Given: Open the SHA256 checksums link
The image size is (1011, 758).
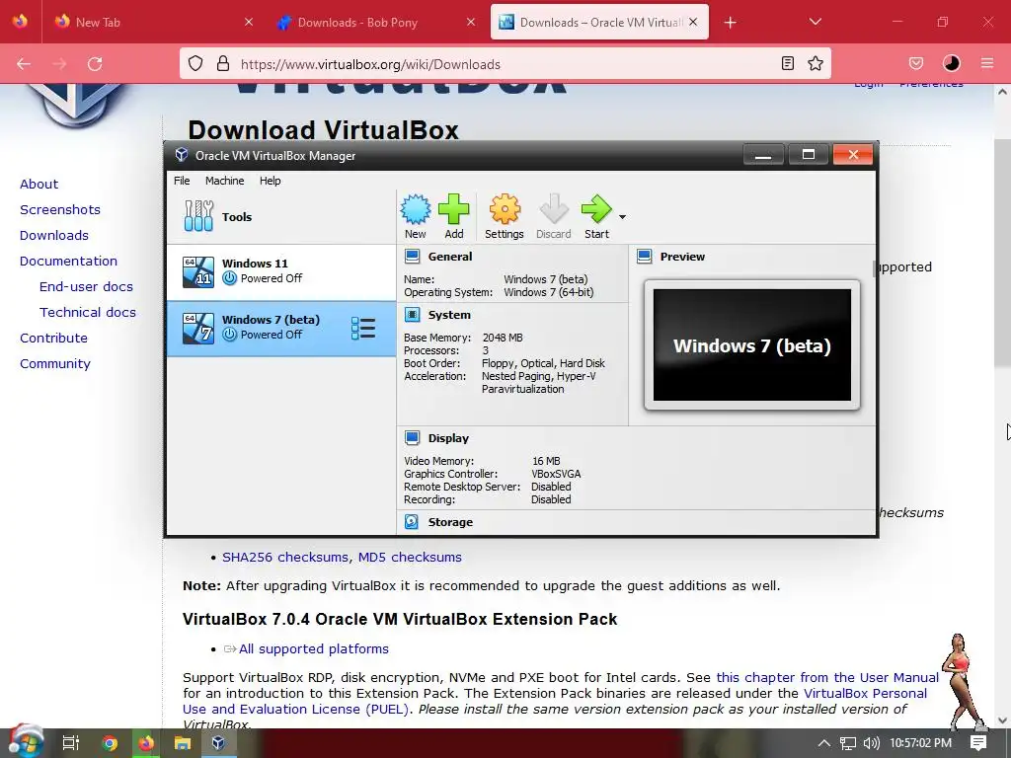Looking at the screenshot, I should pos(285,557).
